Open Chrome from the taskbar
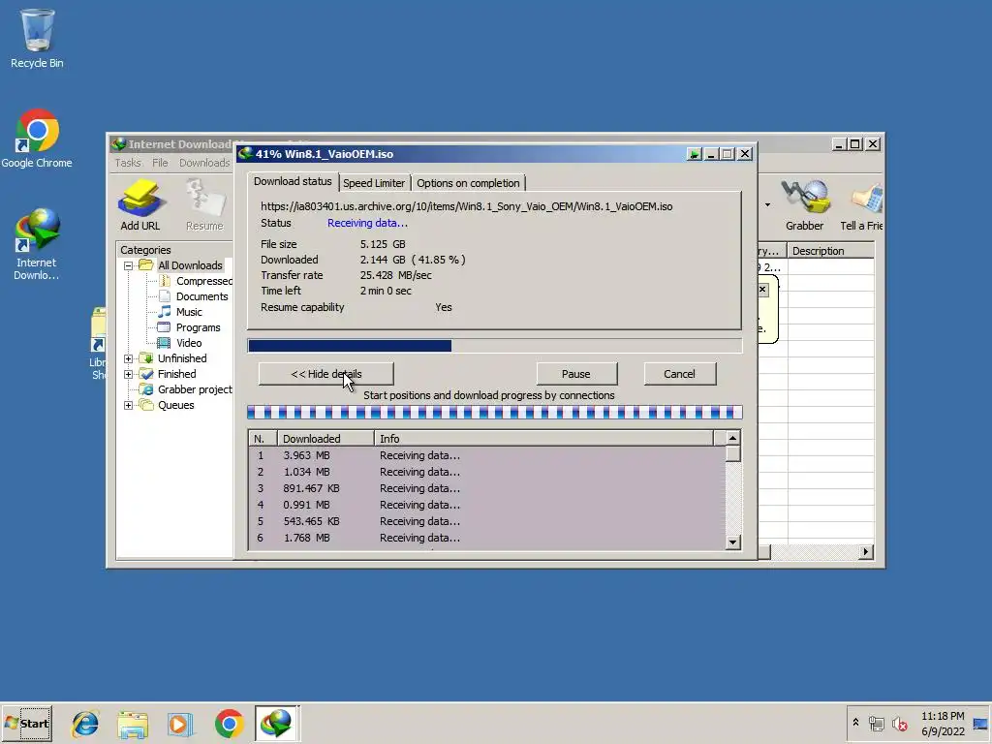Image resolution: width=992 pixels, height=744 pixels. click(229, 723)
